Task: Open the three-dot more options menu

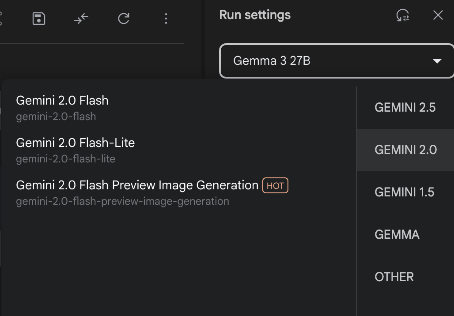Action: click(166, 19)
